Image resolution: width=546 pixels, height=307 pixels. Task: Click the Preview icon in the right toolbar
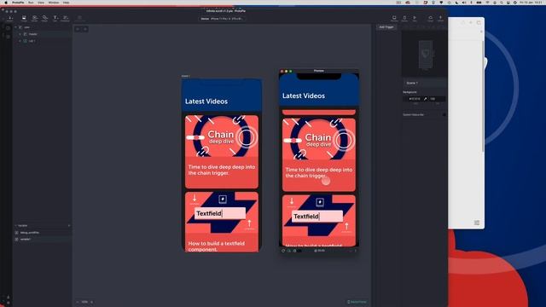(394, 18)
